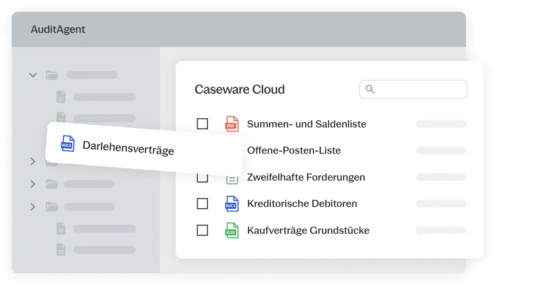Click the folder icon of the expanded top folder

click(x=52, y=75)
